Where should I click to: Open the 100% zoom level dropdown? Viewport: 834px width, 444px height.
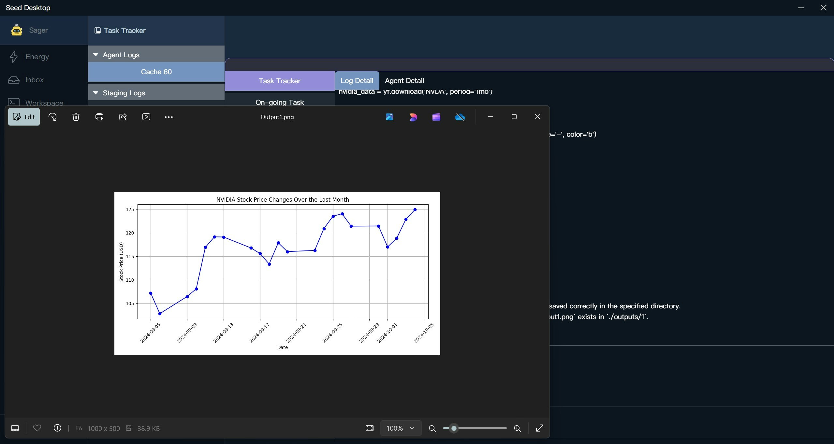(x=401, y=428)
